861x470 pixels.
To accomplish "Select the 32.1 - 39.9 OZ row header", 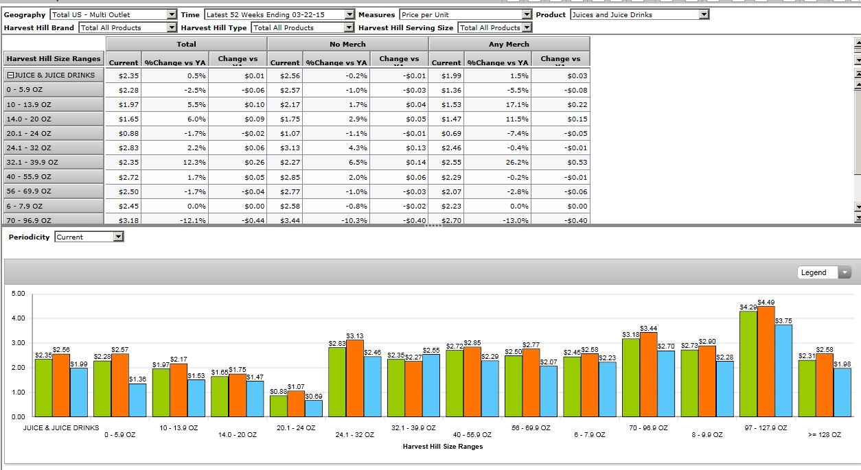I will coord(54,163).
